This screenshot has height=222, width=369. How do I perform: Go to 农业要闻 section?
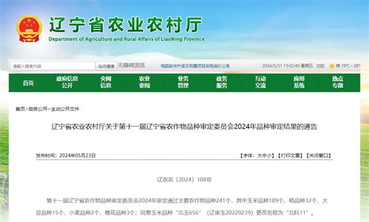tap(145, 82)
